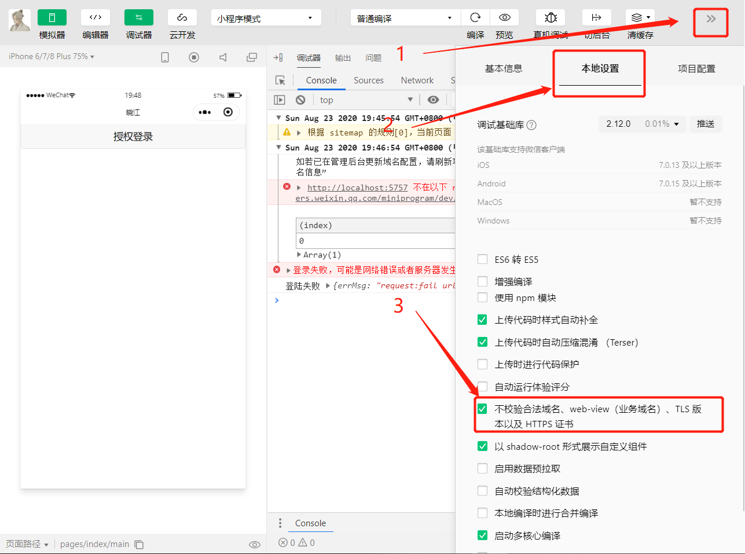
Task: Click the console top context selector field
Action: tap(366, 100)
